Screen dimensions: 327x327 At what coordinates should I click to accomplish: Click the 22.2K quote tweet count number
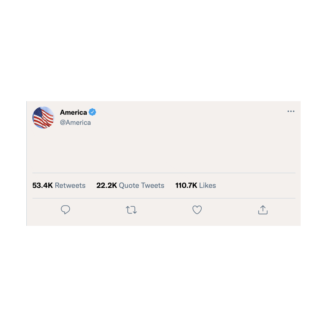tap(107, 186)
